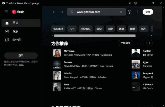Go back using the left arrow

point(54,12)
